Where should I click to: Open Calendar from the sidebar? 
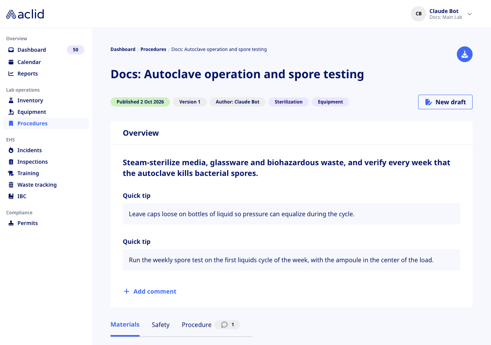[46, 62]
